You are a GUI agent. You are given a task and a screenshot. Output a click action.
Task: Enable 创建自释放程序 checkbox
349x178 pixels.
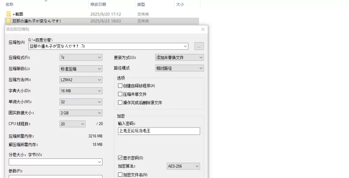tap(120, 86)
